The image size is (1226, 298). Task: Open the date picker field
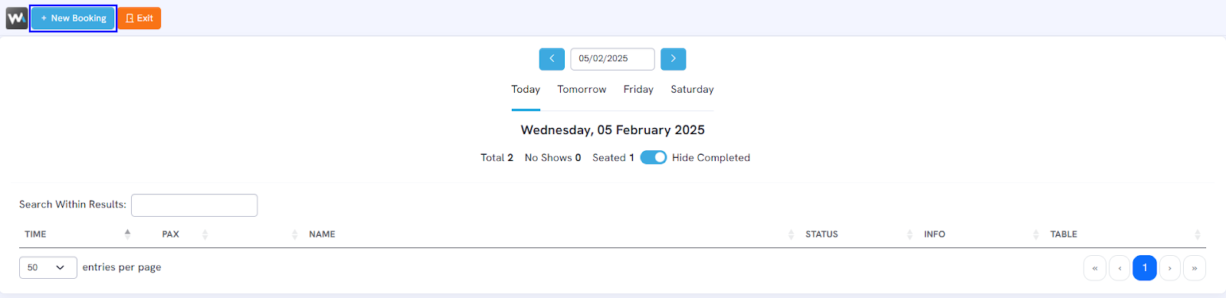[612, 59]
